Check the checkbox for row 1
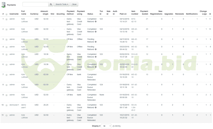Image resolution: width=213 pixels, height=129 pixels. point(7,19)
